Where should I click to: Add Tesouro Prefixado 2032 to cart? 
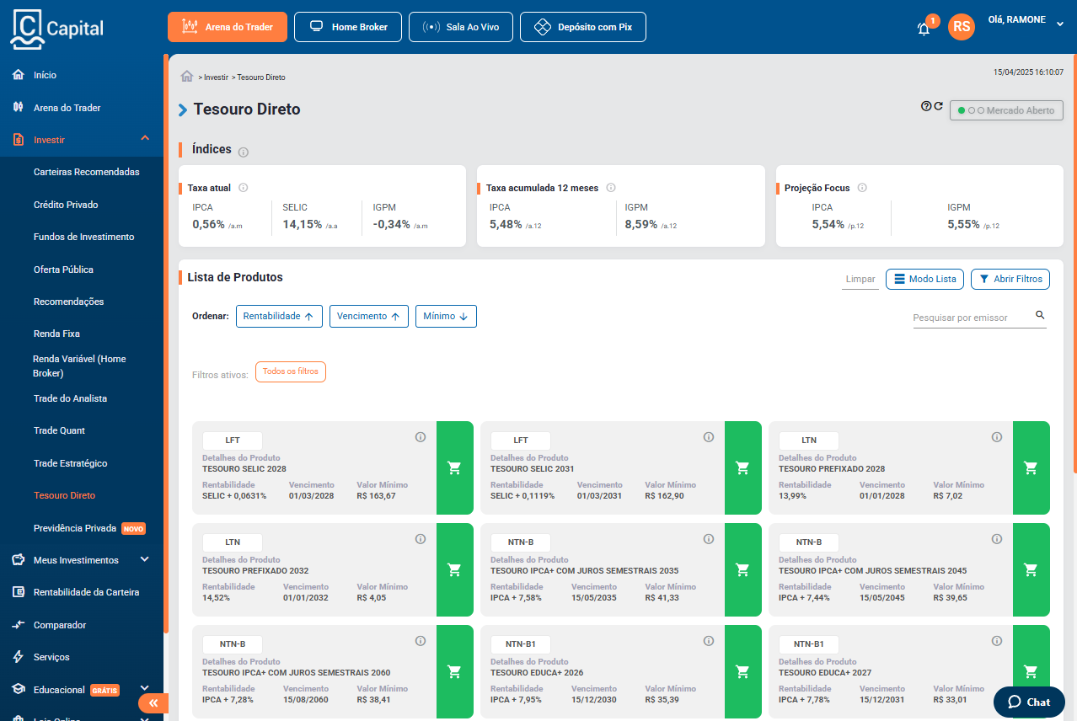(455, 569)
